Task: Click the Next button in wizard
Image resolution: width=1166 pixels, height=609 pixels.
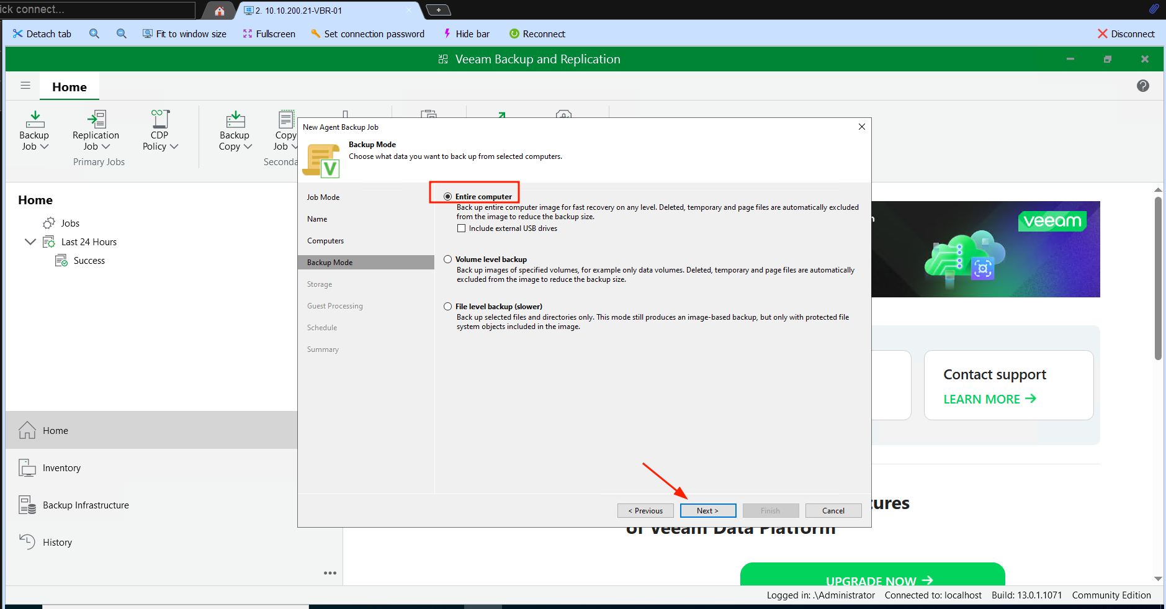Action: [x=708, y=510]
